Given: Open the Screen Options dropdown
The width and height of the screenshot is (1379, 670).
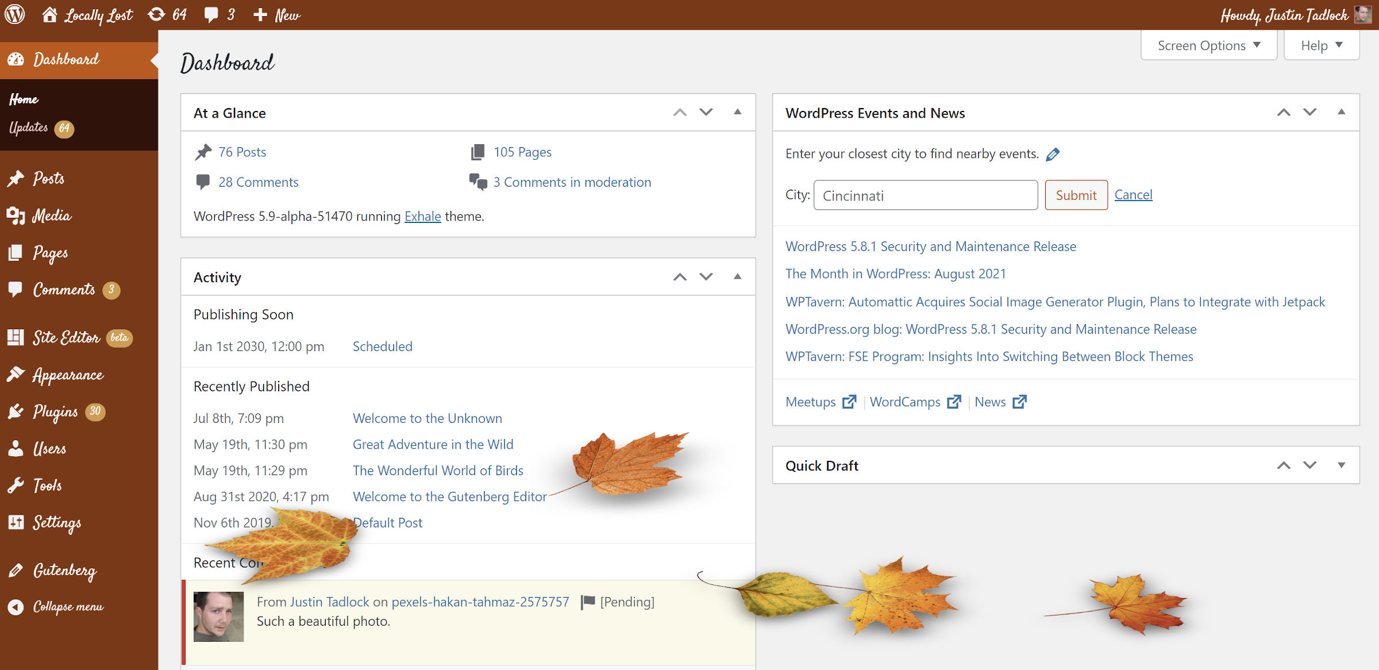Looking at the screenshot, I should [1208, 45].
